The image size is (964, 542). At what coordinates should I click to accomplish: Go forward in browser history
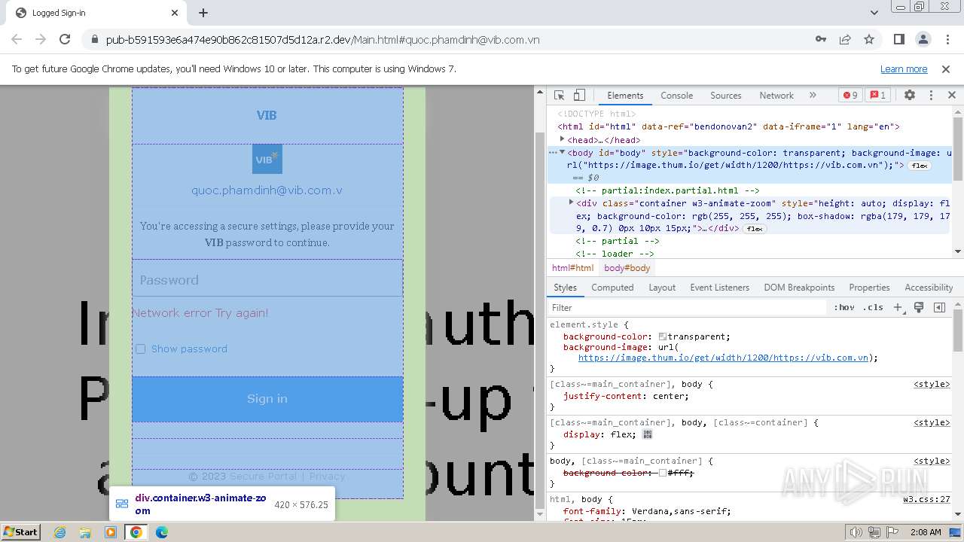pyautogui.click(x=41, y=39)
